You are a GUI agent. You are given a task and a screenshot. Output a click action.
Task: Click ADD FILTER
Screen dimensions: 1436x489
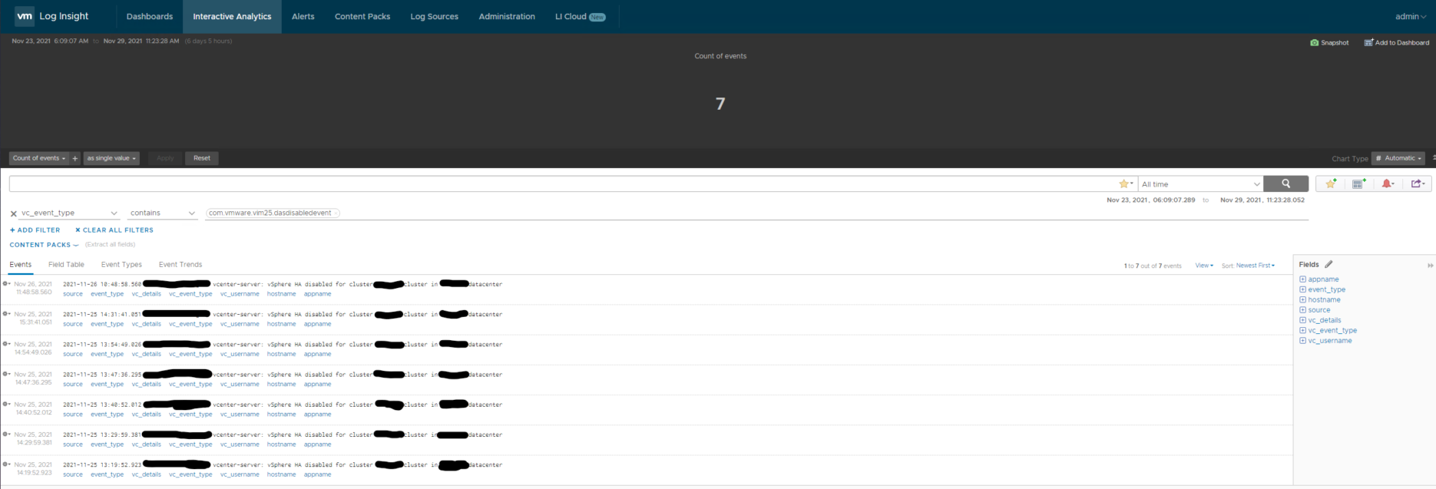click(x=35, y=230)
